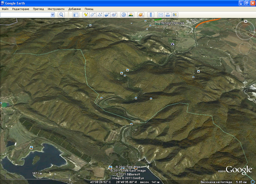Toggle sunlight across the landscape
The image size is (256, 184).
point(131,15)
